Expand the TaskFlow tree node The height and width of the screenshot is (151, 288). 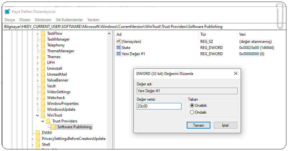(37, 34)
